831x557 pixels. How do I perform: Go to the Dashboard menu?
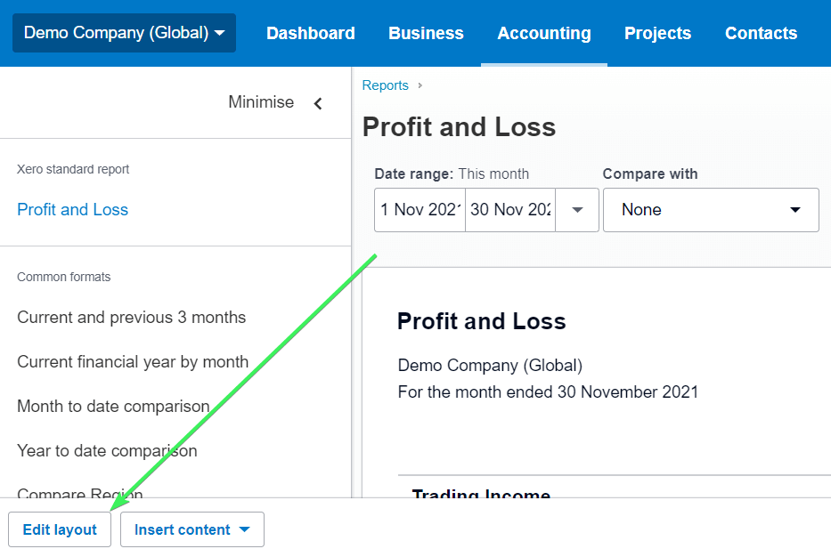tap(311, 33)
